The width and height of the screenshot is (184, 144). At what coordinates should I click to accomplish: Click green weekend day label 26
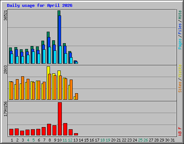coord(146,140)
